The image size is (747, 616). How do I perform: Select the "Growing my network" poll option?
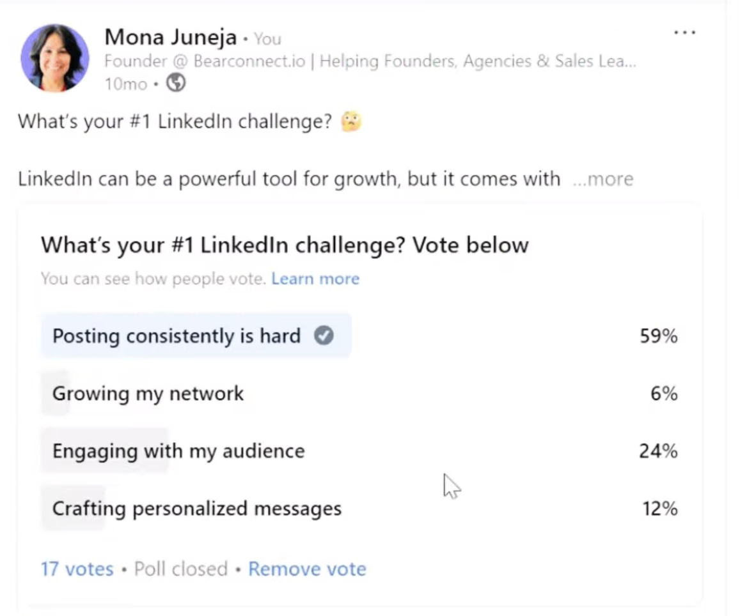pos(148,393)
